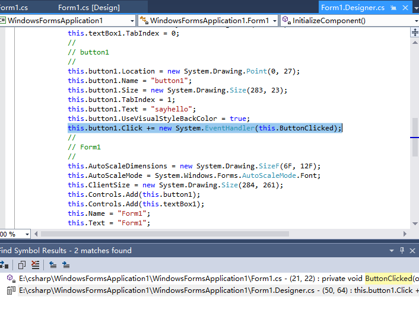
Task: Click the vertical scrollbar down arrow
Action: pos(415,223)
